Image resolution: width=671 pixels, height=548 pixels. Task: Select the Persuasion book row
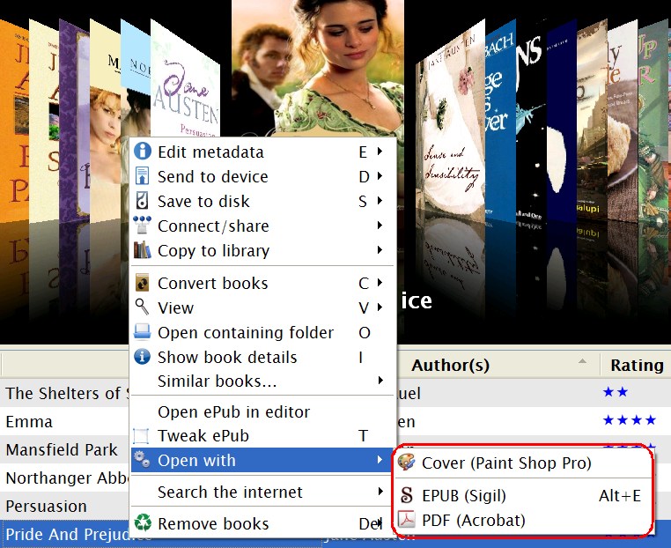pos(65,506)
